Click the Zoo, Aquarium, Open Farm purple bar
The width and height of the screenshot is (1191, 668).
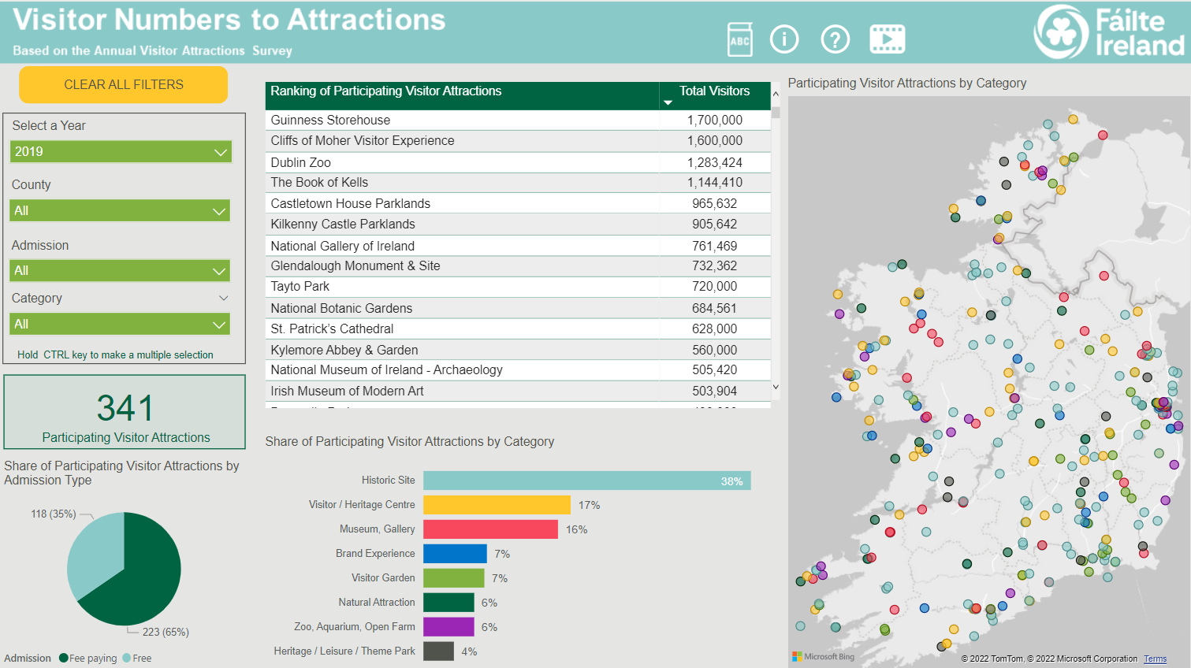click(448, 627)
